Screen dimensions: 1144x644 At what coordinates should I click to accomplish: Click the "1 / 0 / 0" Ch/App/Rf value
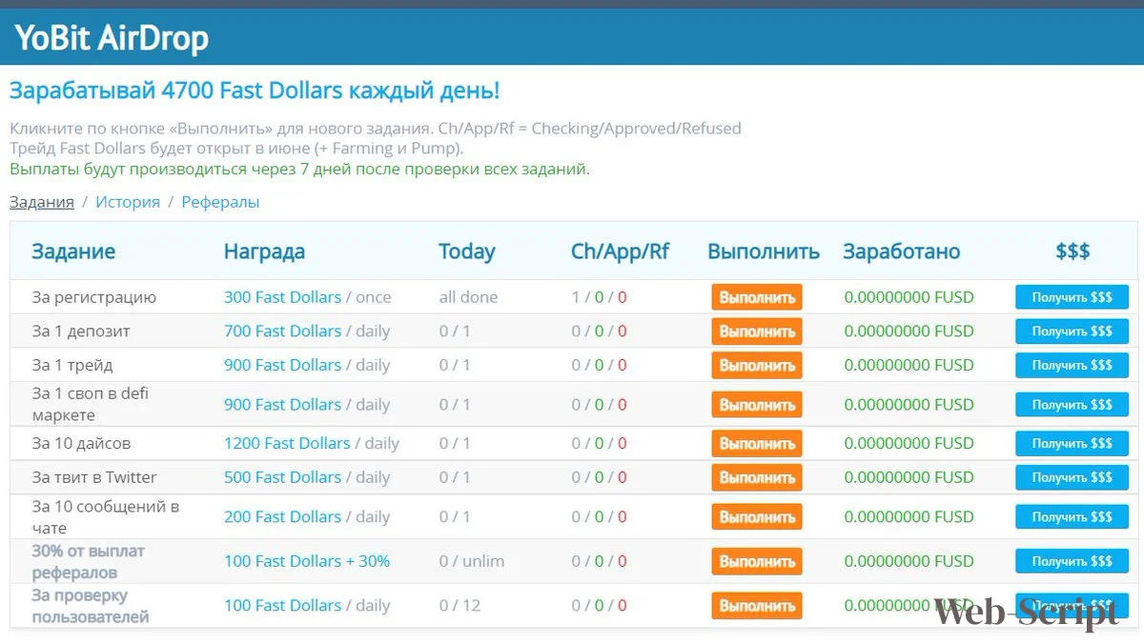coord(599,297)
